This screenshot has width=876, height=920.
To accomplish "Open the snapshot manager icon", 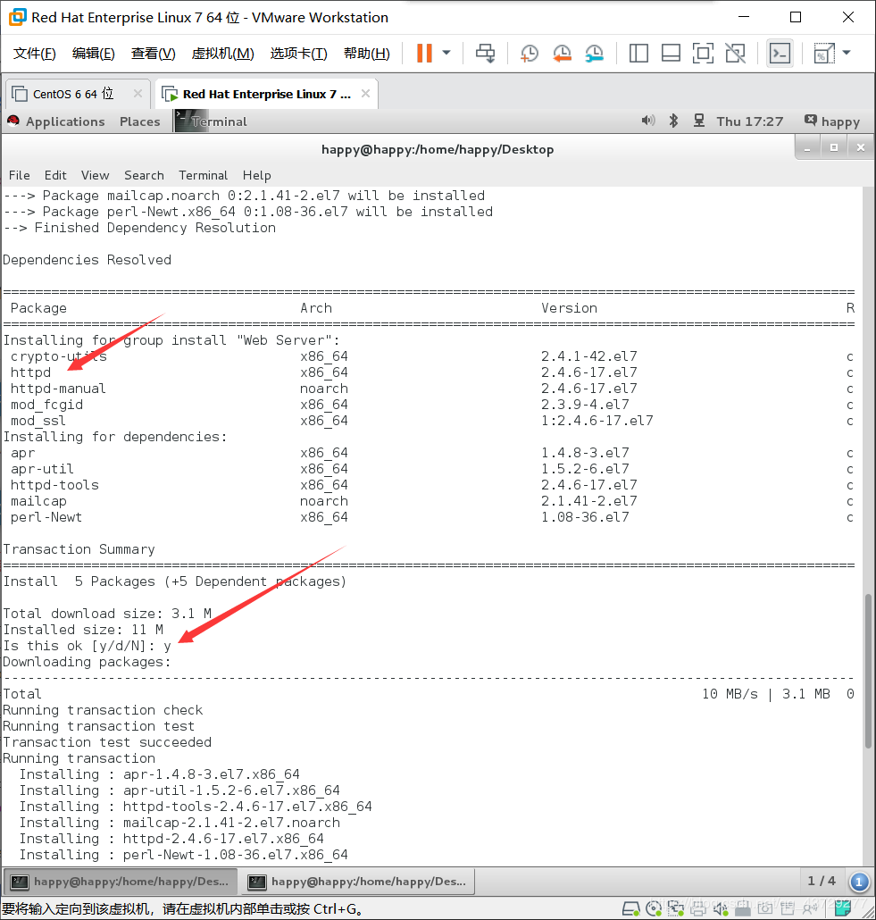I will coord(595,54).
